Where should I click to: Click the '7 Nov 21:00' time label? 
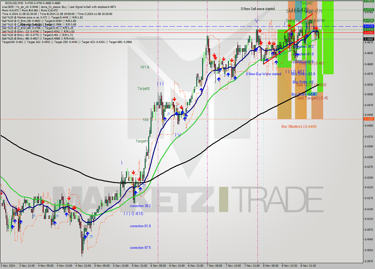click(252, 266)
